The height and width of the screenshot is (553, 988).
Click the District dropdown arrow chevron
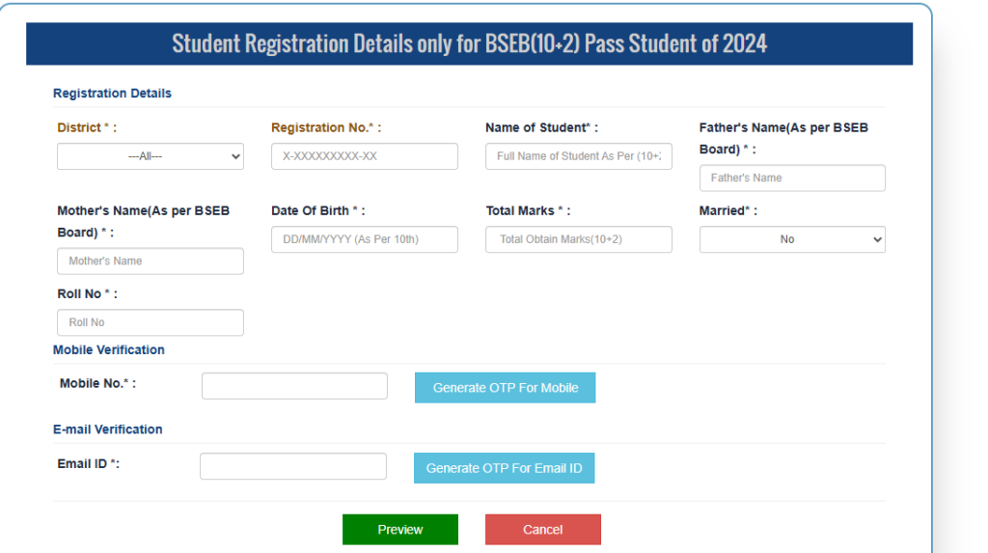[235, 156]
